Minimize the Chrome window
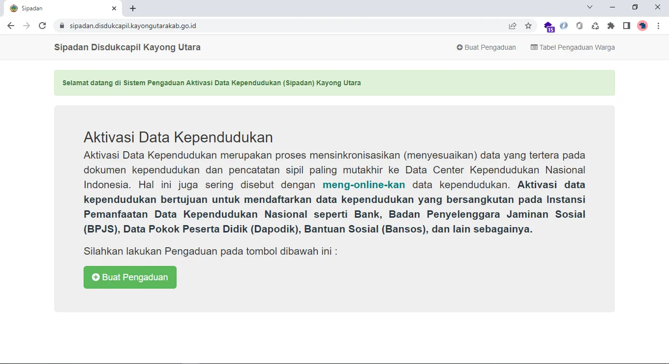Screen dimensions: 669x364 [612, 7]
